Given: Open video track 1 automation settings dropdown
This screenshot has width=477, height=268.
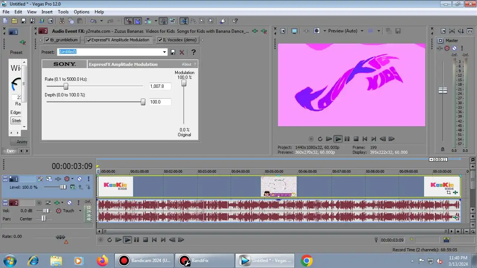Looking at the screenshot, I should pyautogui.click(x=72, y=179).
